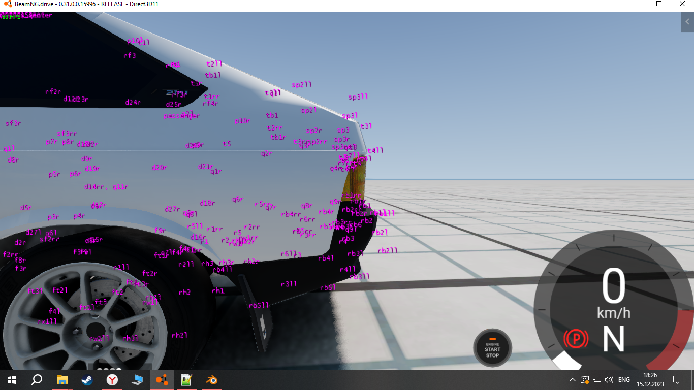This screenshot has width=694, height=390.
Task: Click the 'd9r' node label
Action: click(x=87, y=159)
